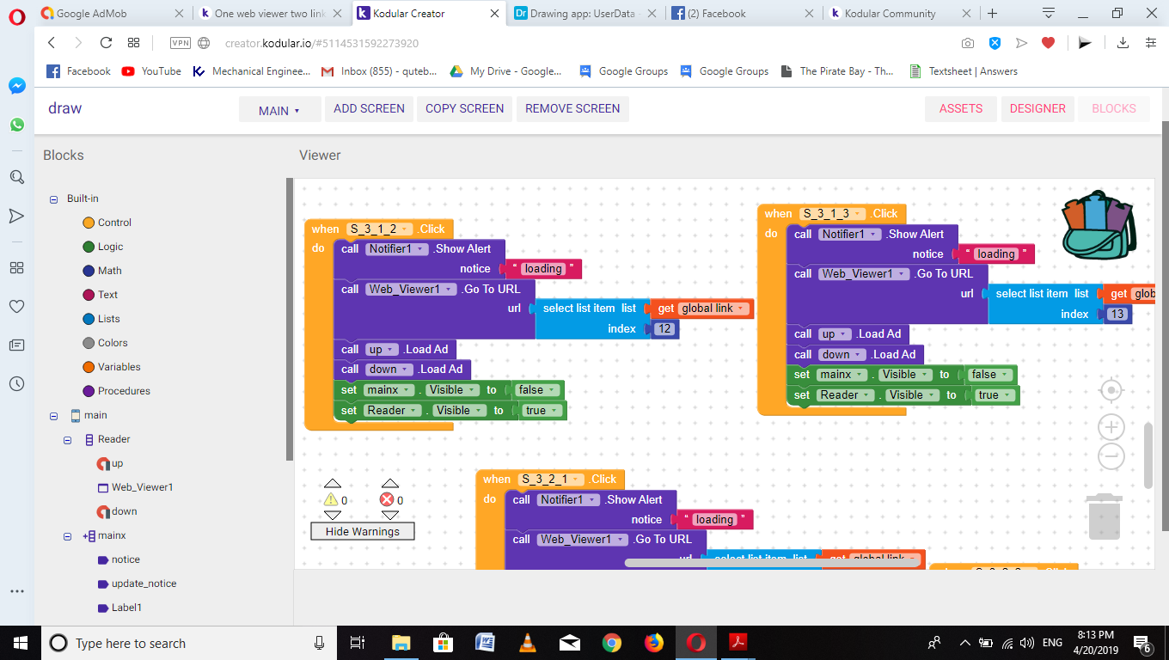
Task: Click the red heart icon in the address bar
Action: 1048,43
